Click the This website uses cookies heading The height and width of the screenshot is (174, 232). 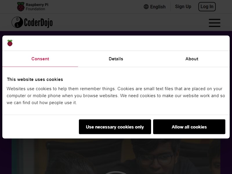tap(35, 79)
